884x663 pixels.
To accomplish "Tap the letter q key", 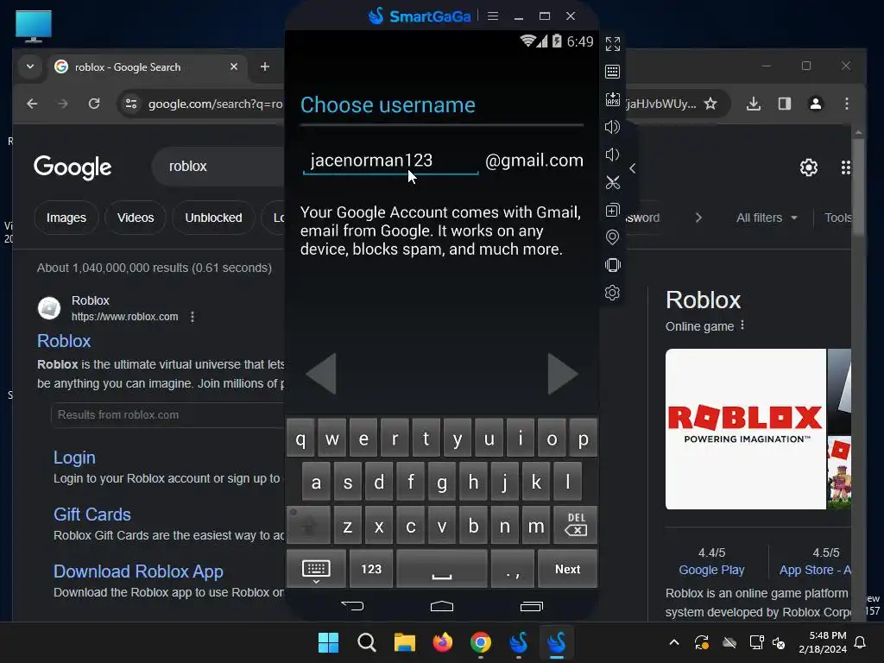I will [x=300, y=438].
